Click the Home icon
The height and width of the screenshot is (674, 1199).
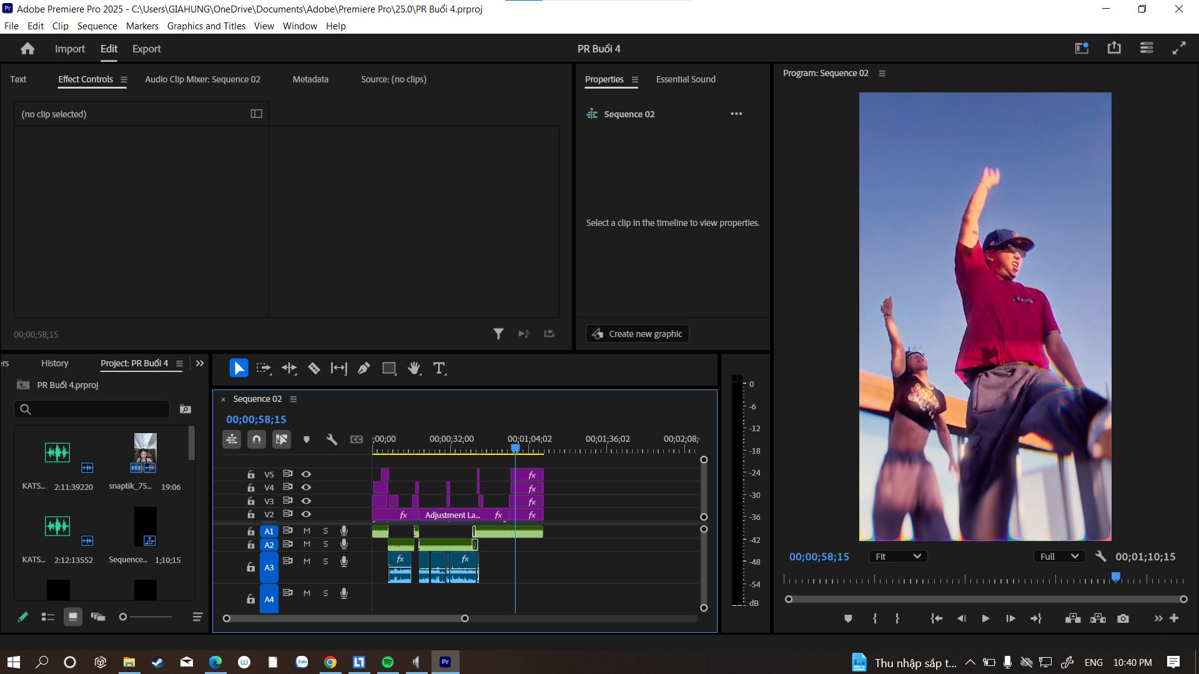click(x=27, y=49)
